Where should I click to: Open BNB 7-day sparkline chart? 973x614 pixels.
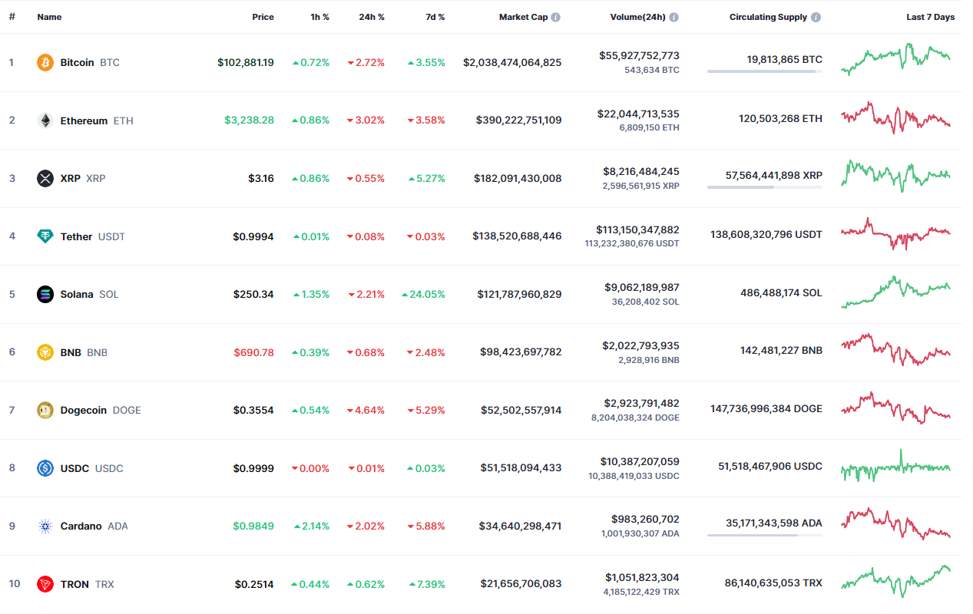pyautogui.click(x=896, y=349)
